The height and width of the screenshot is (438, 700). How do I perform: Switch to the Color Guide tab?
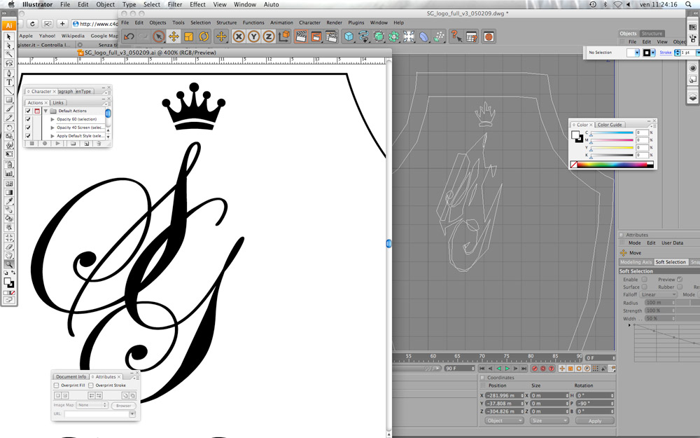(610, 125)
